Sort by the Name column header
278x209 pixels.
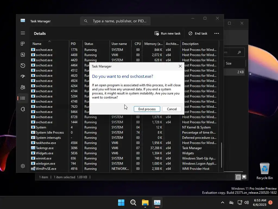(50, 44)
